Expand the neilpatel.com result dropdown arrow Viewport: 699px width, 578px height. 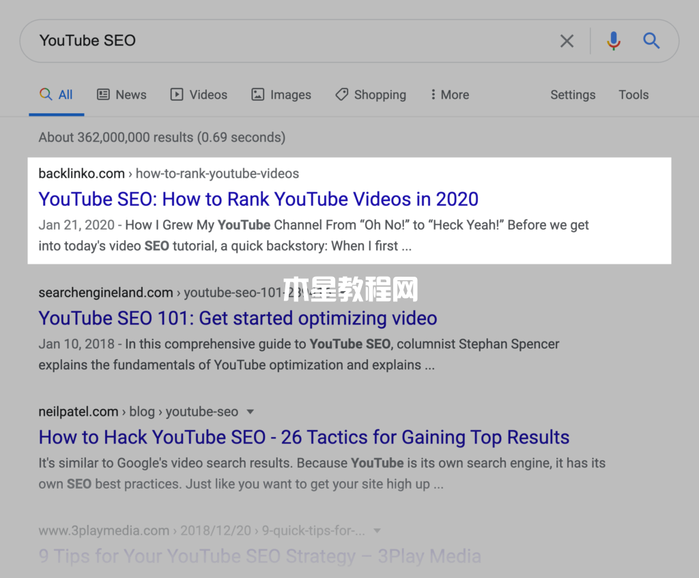251,412
